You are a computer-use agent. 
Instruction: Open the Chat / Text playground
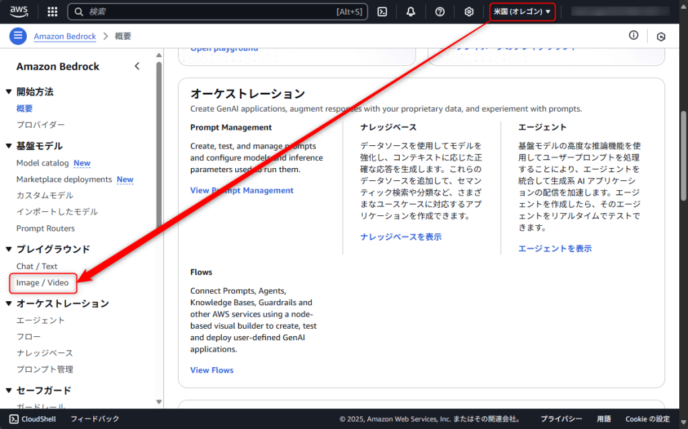(37, 266)
